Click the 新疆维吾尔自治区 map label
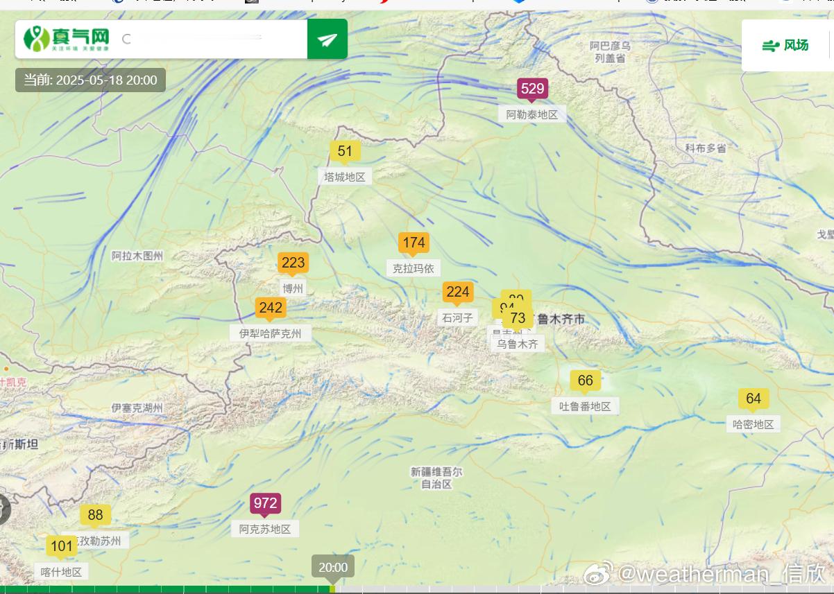This screenshot has width=834, height=594. pyautogui.click(x=436, y=478)
